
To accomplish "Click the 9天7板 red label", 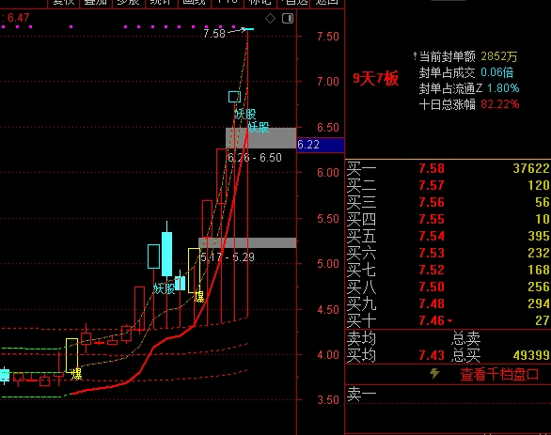I will [375, 78].
